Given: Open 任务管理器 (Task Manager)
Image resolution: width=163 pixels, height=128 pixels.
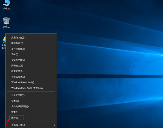Looking at the screenshot, I should point(18,95).
